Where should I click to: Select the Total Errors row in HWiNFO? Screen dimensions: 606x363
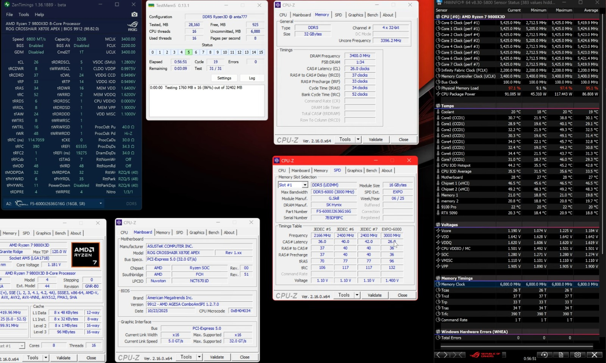tap(517, 338)
